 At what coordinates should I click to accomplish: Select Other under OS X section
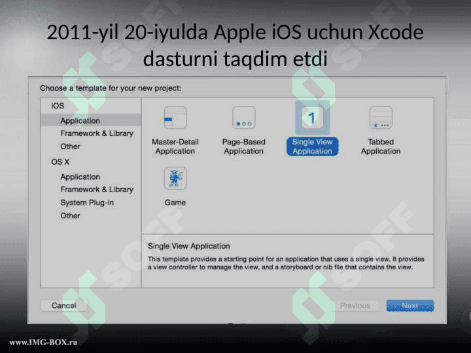(70, 216)
